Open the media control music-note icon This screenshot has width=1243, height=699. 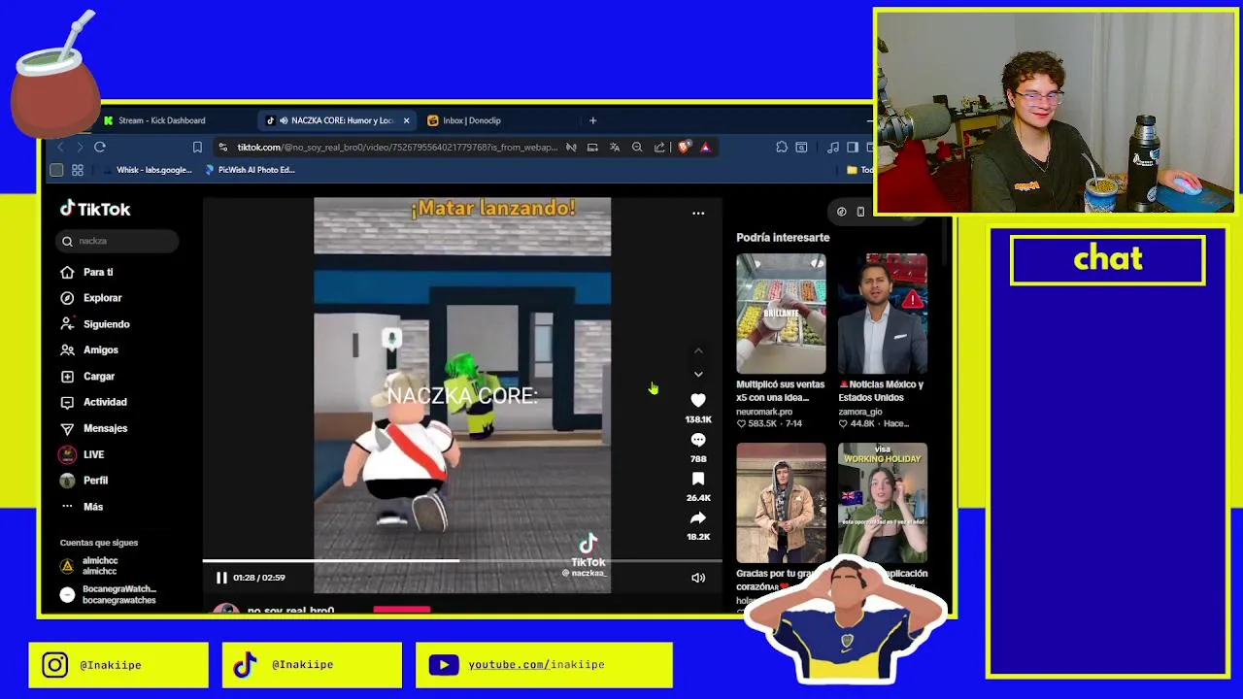click(833, 147)
